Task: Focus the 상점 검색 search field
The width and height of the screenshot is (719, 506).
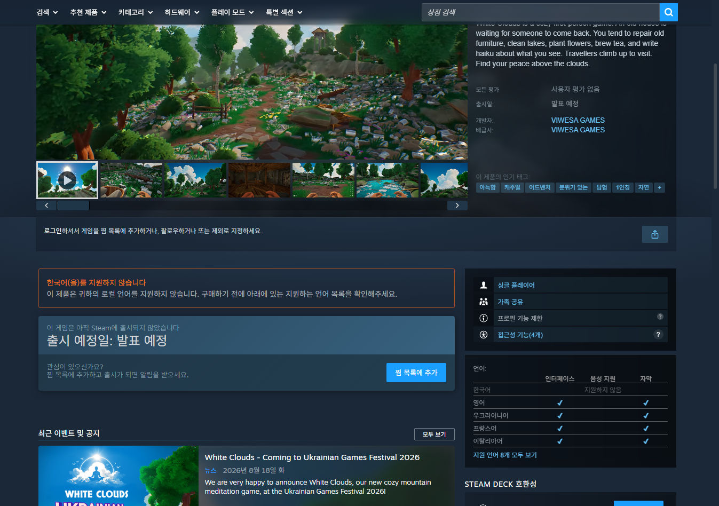Action: (x=541, y=12)
